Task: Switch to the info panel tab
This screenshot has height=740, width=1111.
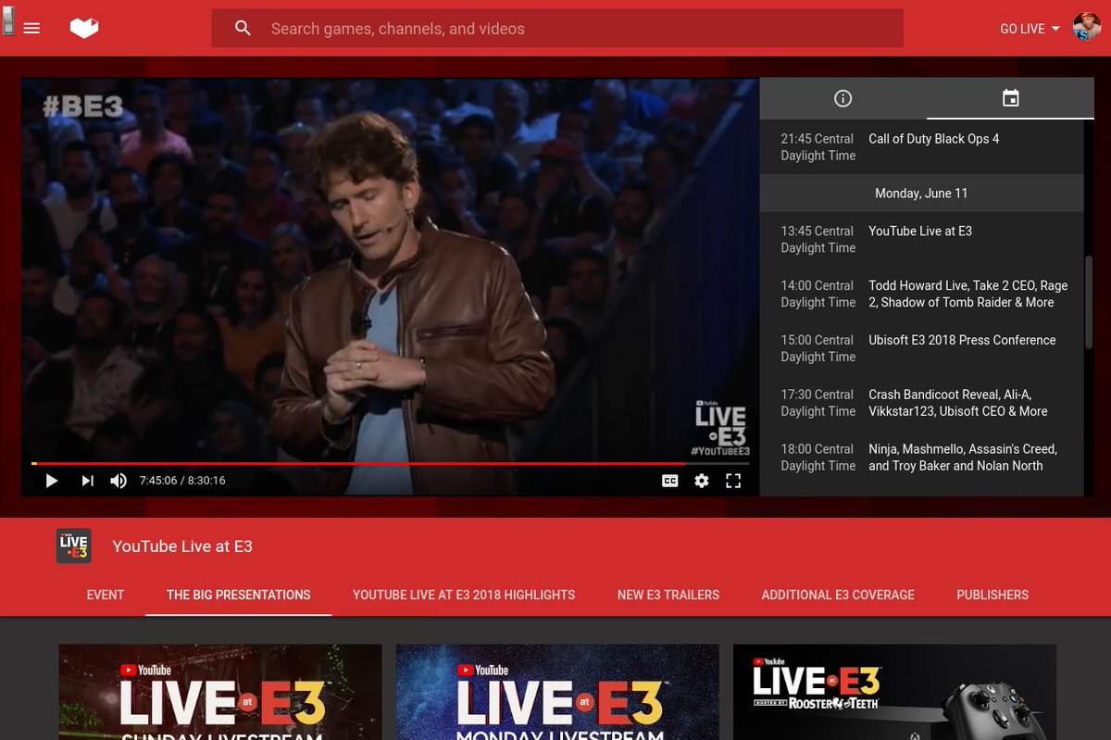Action: tap(843, 98)
